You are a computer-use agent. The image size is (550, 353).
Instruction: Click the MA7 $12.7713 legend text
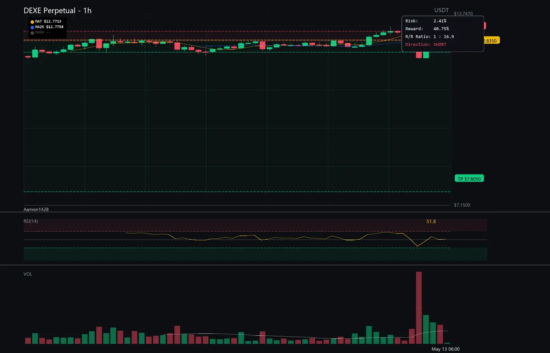(48, 22)
